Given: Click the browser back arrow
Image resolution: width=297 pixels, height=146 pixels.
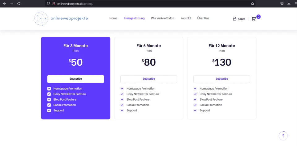Looking at the screenshot, I should (5, 3).
